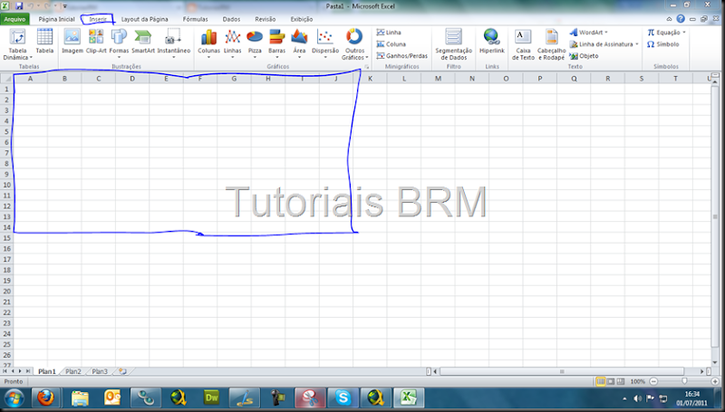Open Firefox from the taskbar

tap(45, 398)
